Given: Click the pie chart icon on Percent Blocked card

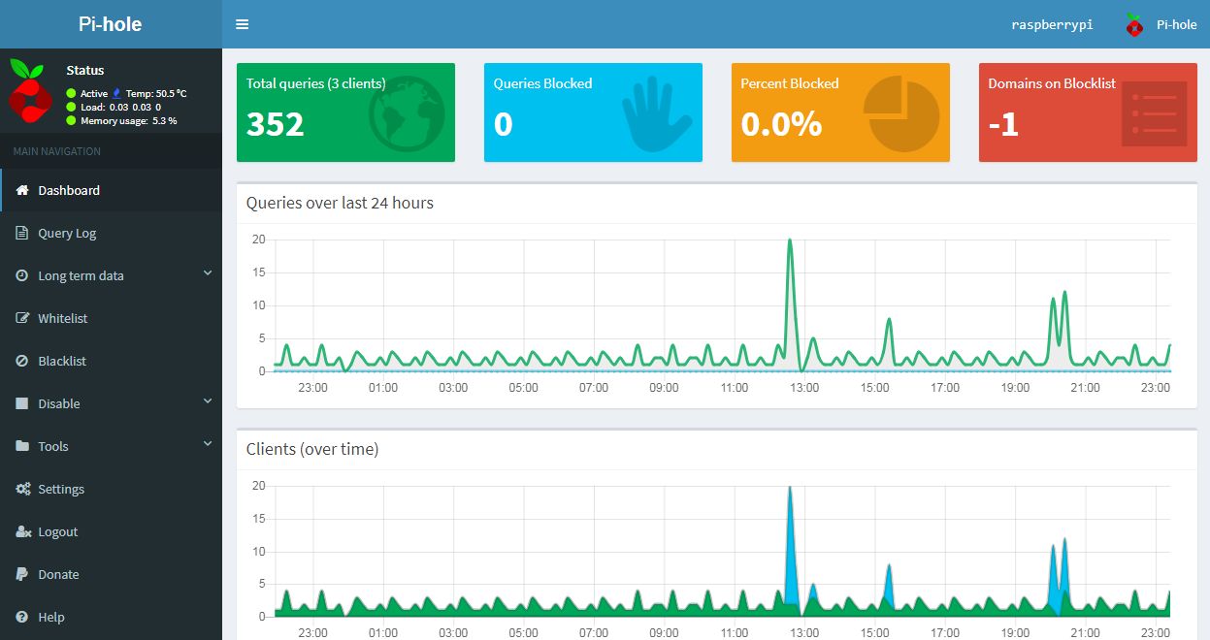Looking at the screenshot, I should point(901,115).
